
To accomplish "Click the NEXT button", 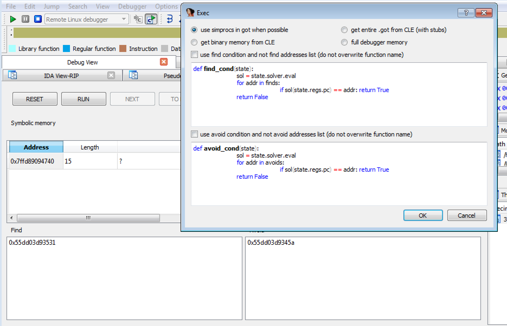I will [x=132, y=99].
